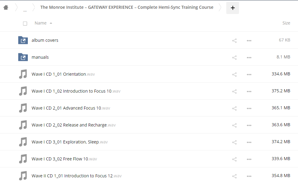Click the Advanced Focus 10 music icon
This screenshot has height=184, width=298.
(23, 108)
